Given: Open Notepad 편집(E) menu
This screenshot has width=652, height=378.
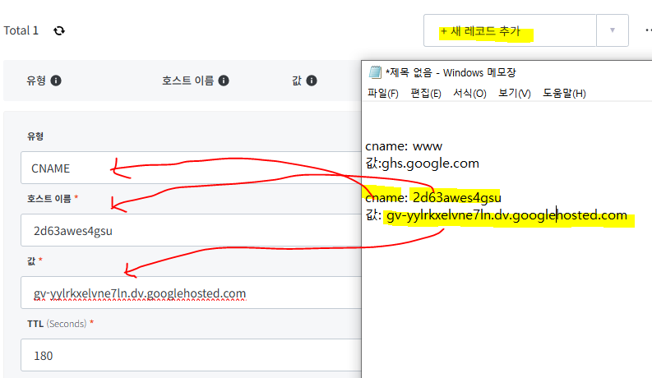Looking at the screenshot, I should 426,94.
